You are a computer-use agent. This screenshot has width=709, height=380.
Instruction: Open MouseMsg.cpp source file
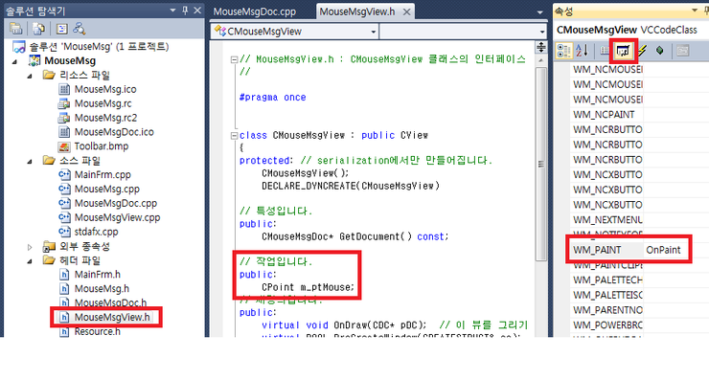(107, 189)
